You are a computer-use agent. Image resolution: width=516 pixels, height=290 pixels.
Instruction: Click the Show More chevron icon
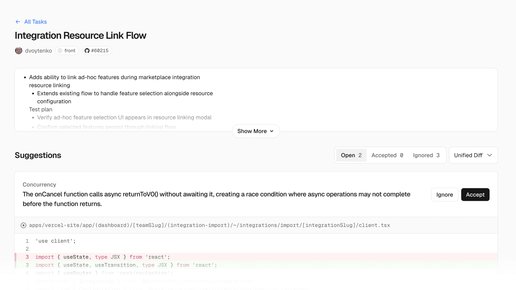(x=272, y=131)
